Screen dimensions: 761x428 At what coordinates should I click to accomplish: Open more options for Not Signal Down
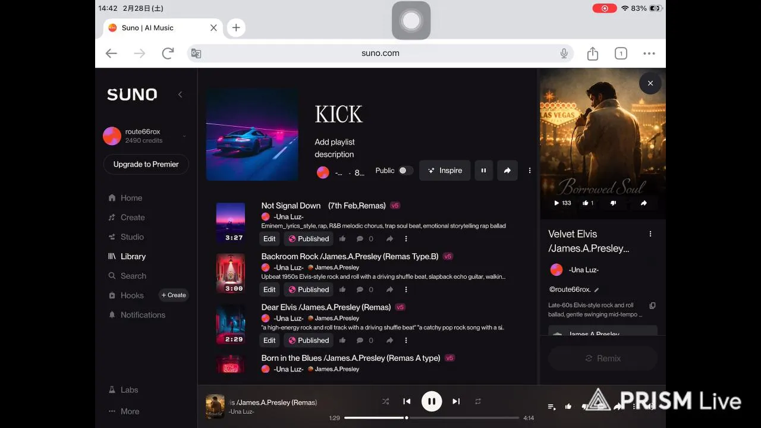pos(406,239)
